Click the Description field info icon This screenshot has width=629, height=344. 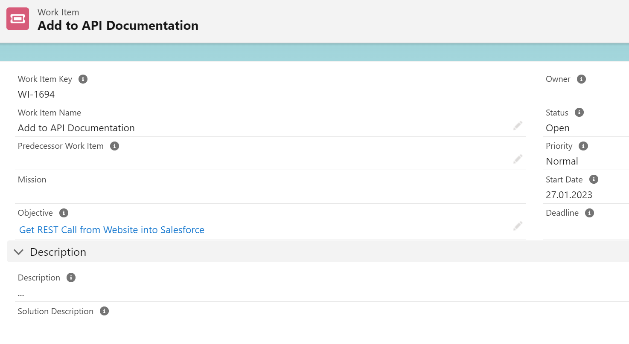click(71, 278)
